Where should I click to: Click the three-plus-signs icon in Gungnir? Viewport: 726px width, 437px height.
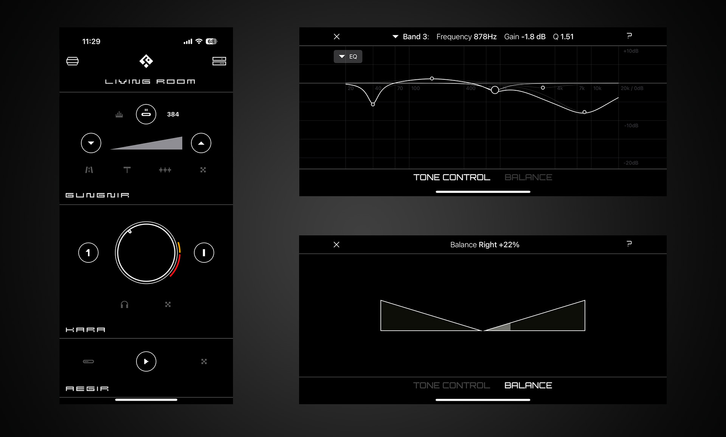(165, 170)
